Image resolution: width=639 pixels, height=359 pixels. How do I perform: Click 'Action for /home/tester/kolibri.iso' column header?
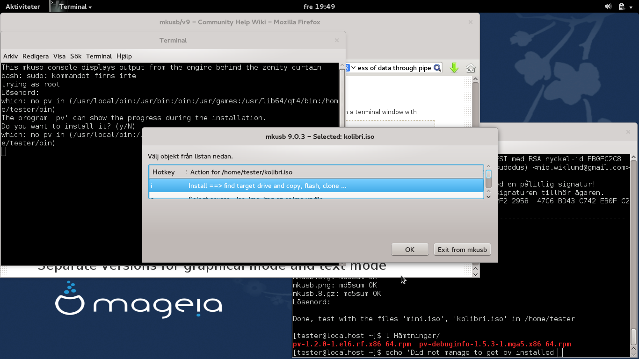[334, 172]
